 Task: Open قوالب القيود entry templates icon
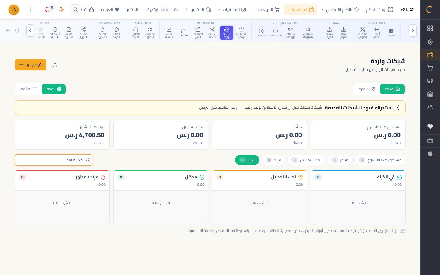[x=116, y=33]
